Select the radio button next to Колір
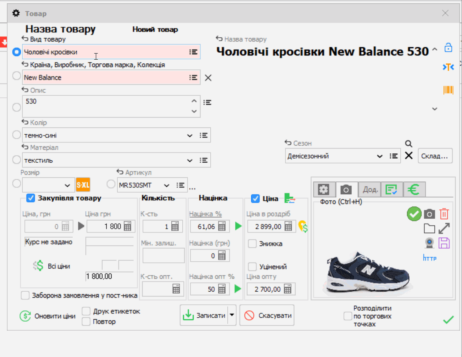 coord(16,135)
